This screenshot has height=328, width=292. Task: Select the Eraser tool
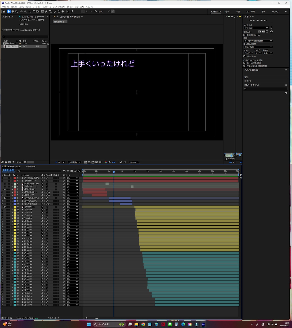coord(63,12)
